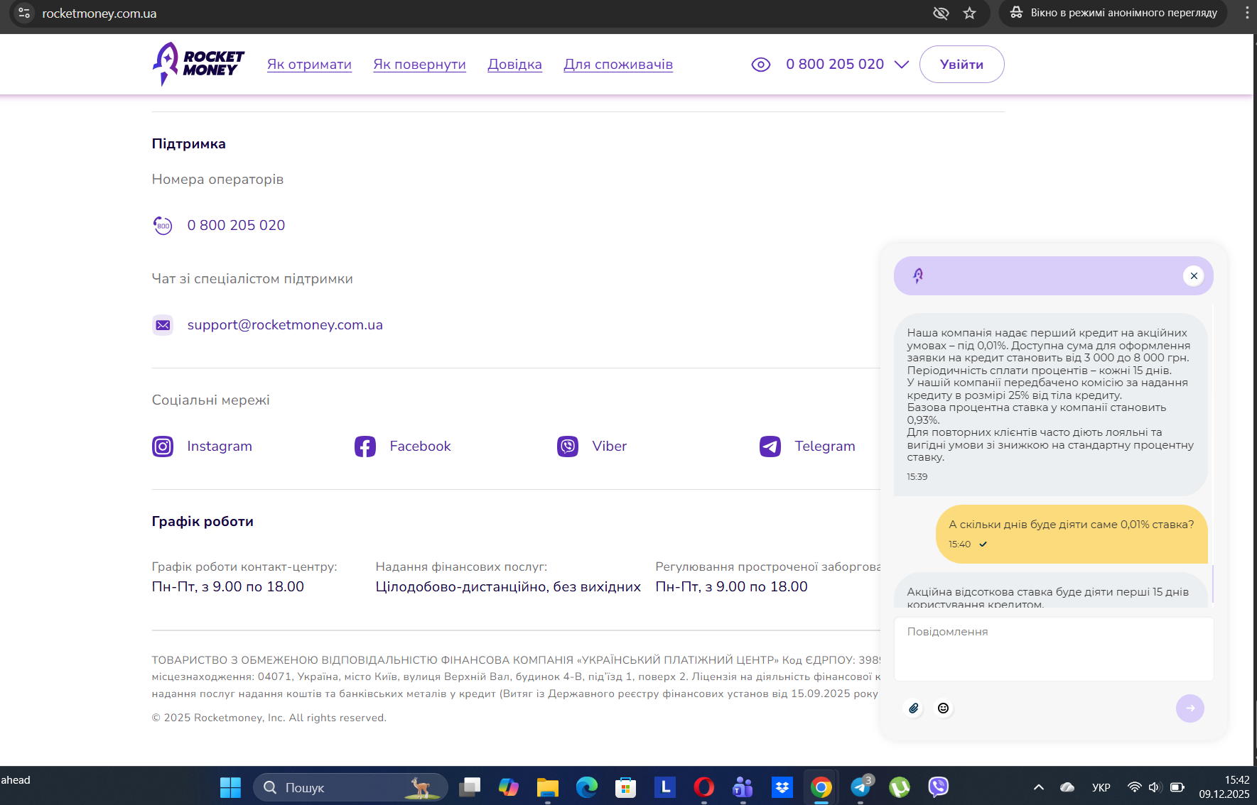Toggle the accessibility eye icon in header
Viewport: 1257px width, 805px height.
[x=761, y=65]
